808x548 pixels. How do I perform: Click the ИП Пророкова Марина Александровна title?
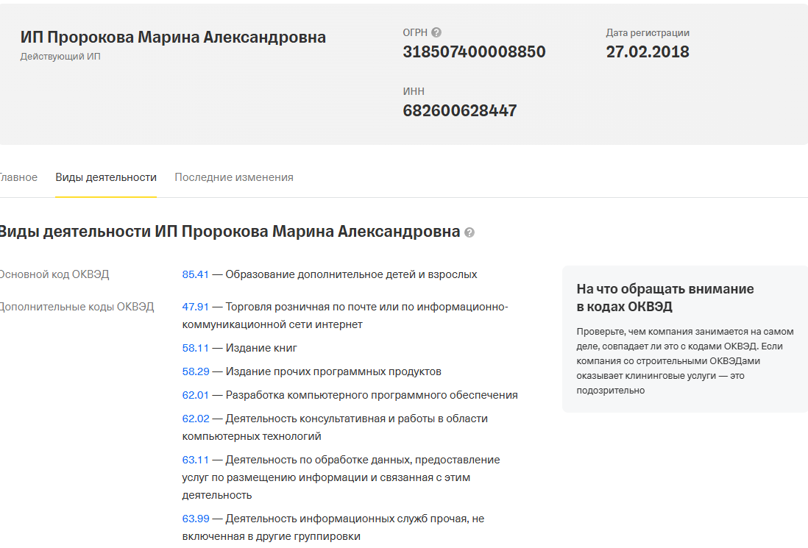pyautogui.click(x=173, y=38)
